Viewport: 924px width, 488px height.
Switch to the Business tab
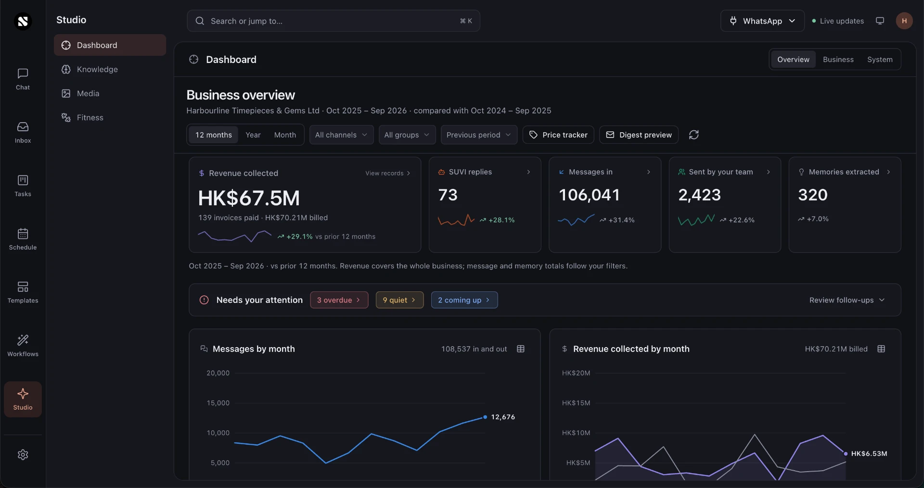point(838,60)
